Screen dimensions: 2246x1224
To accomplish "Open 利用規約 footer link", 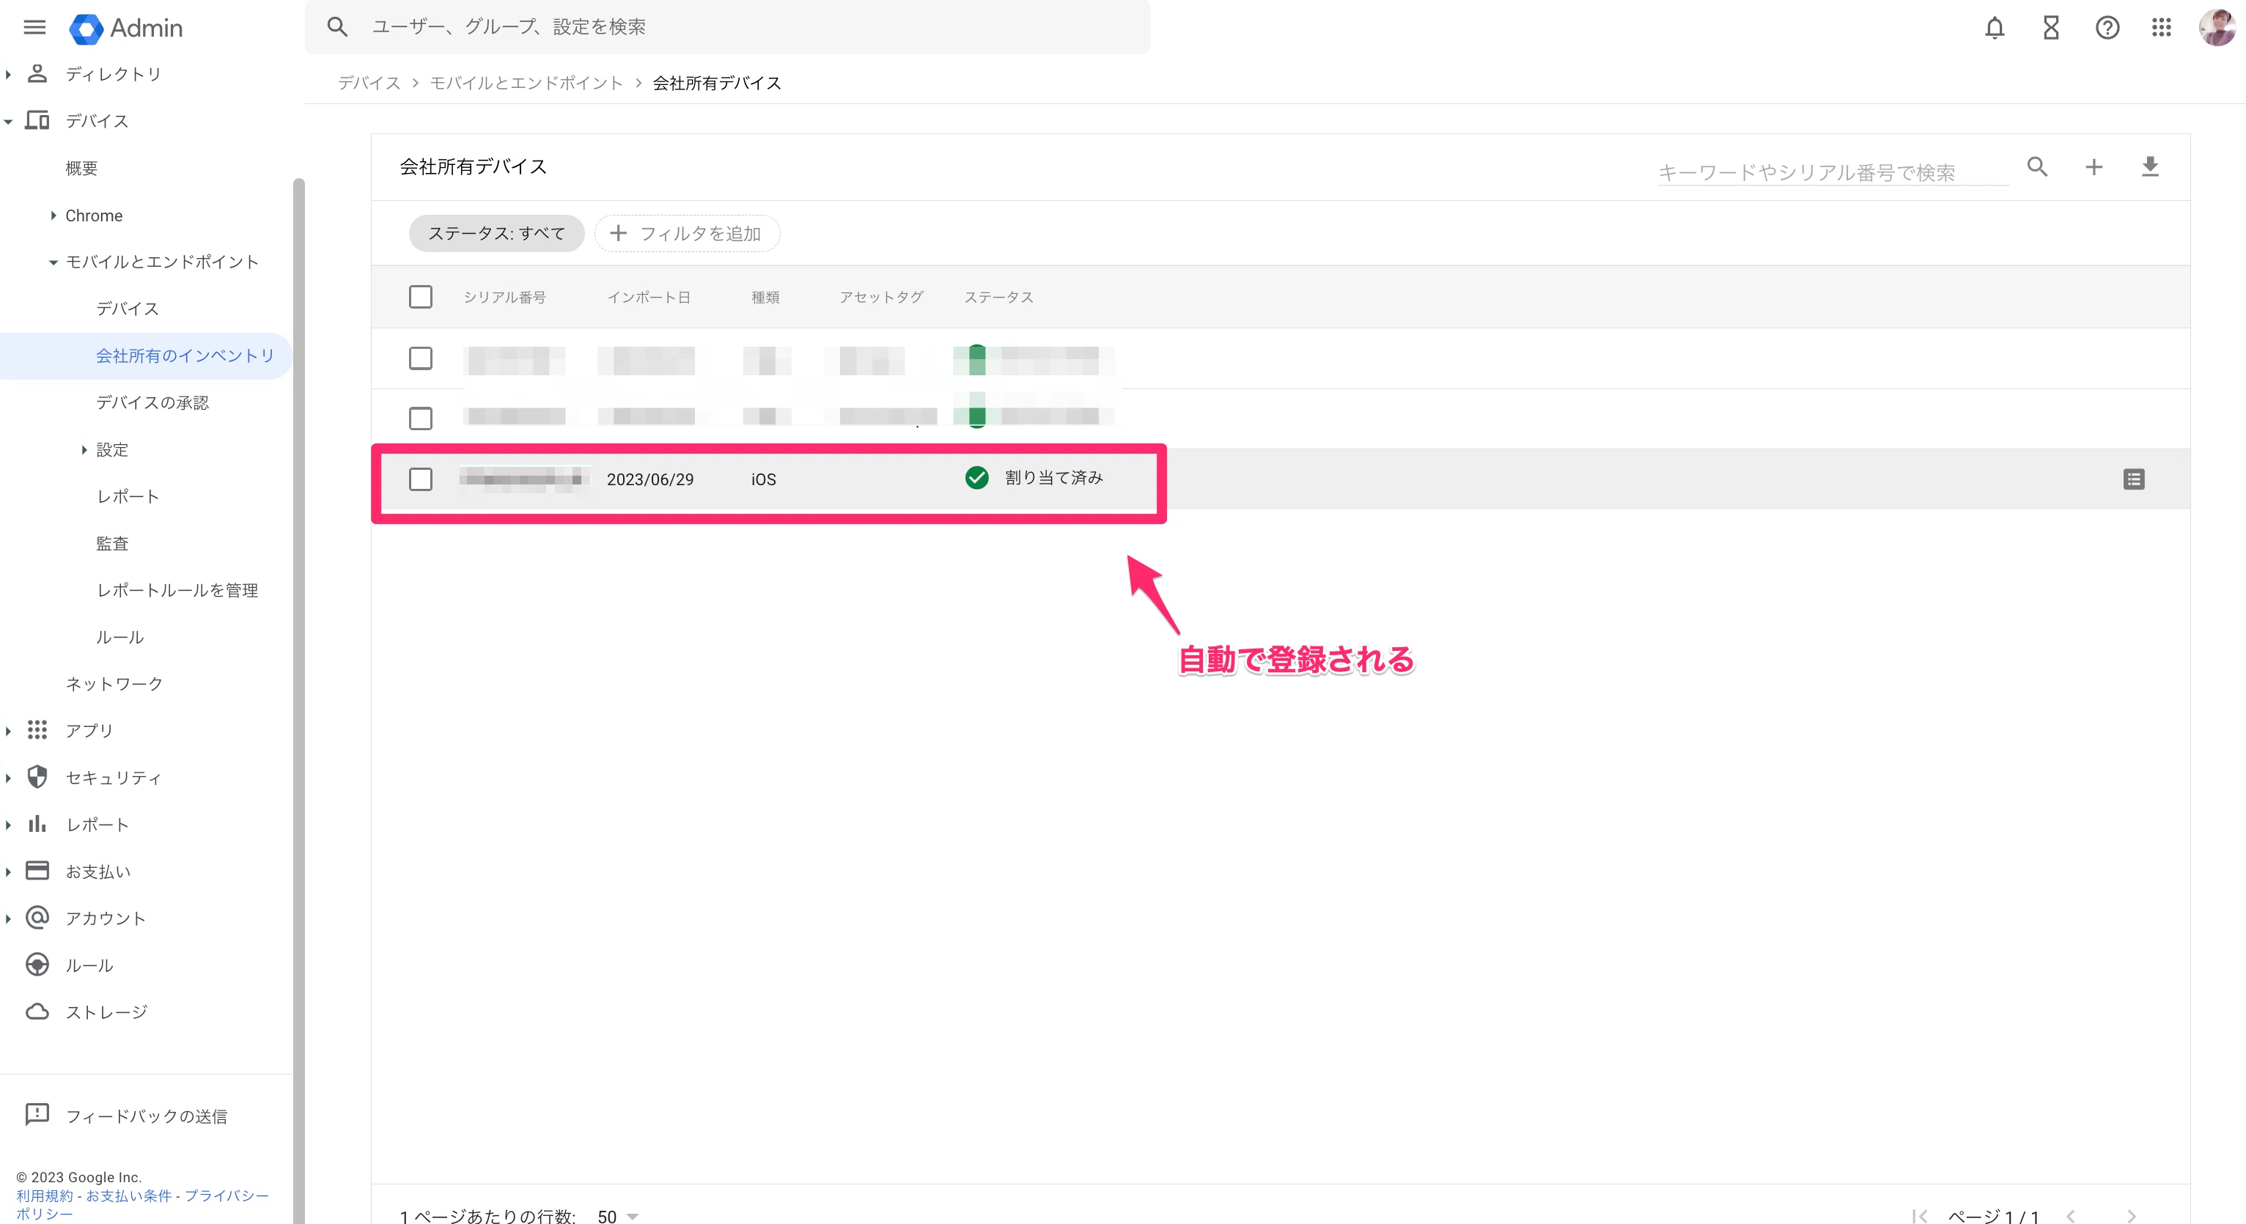I will (45, 1195).
